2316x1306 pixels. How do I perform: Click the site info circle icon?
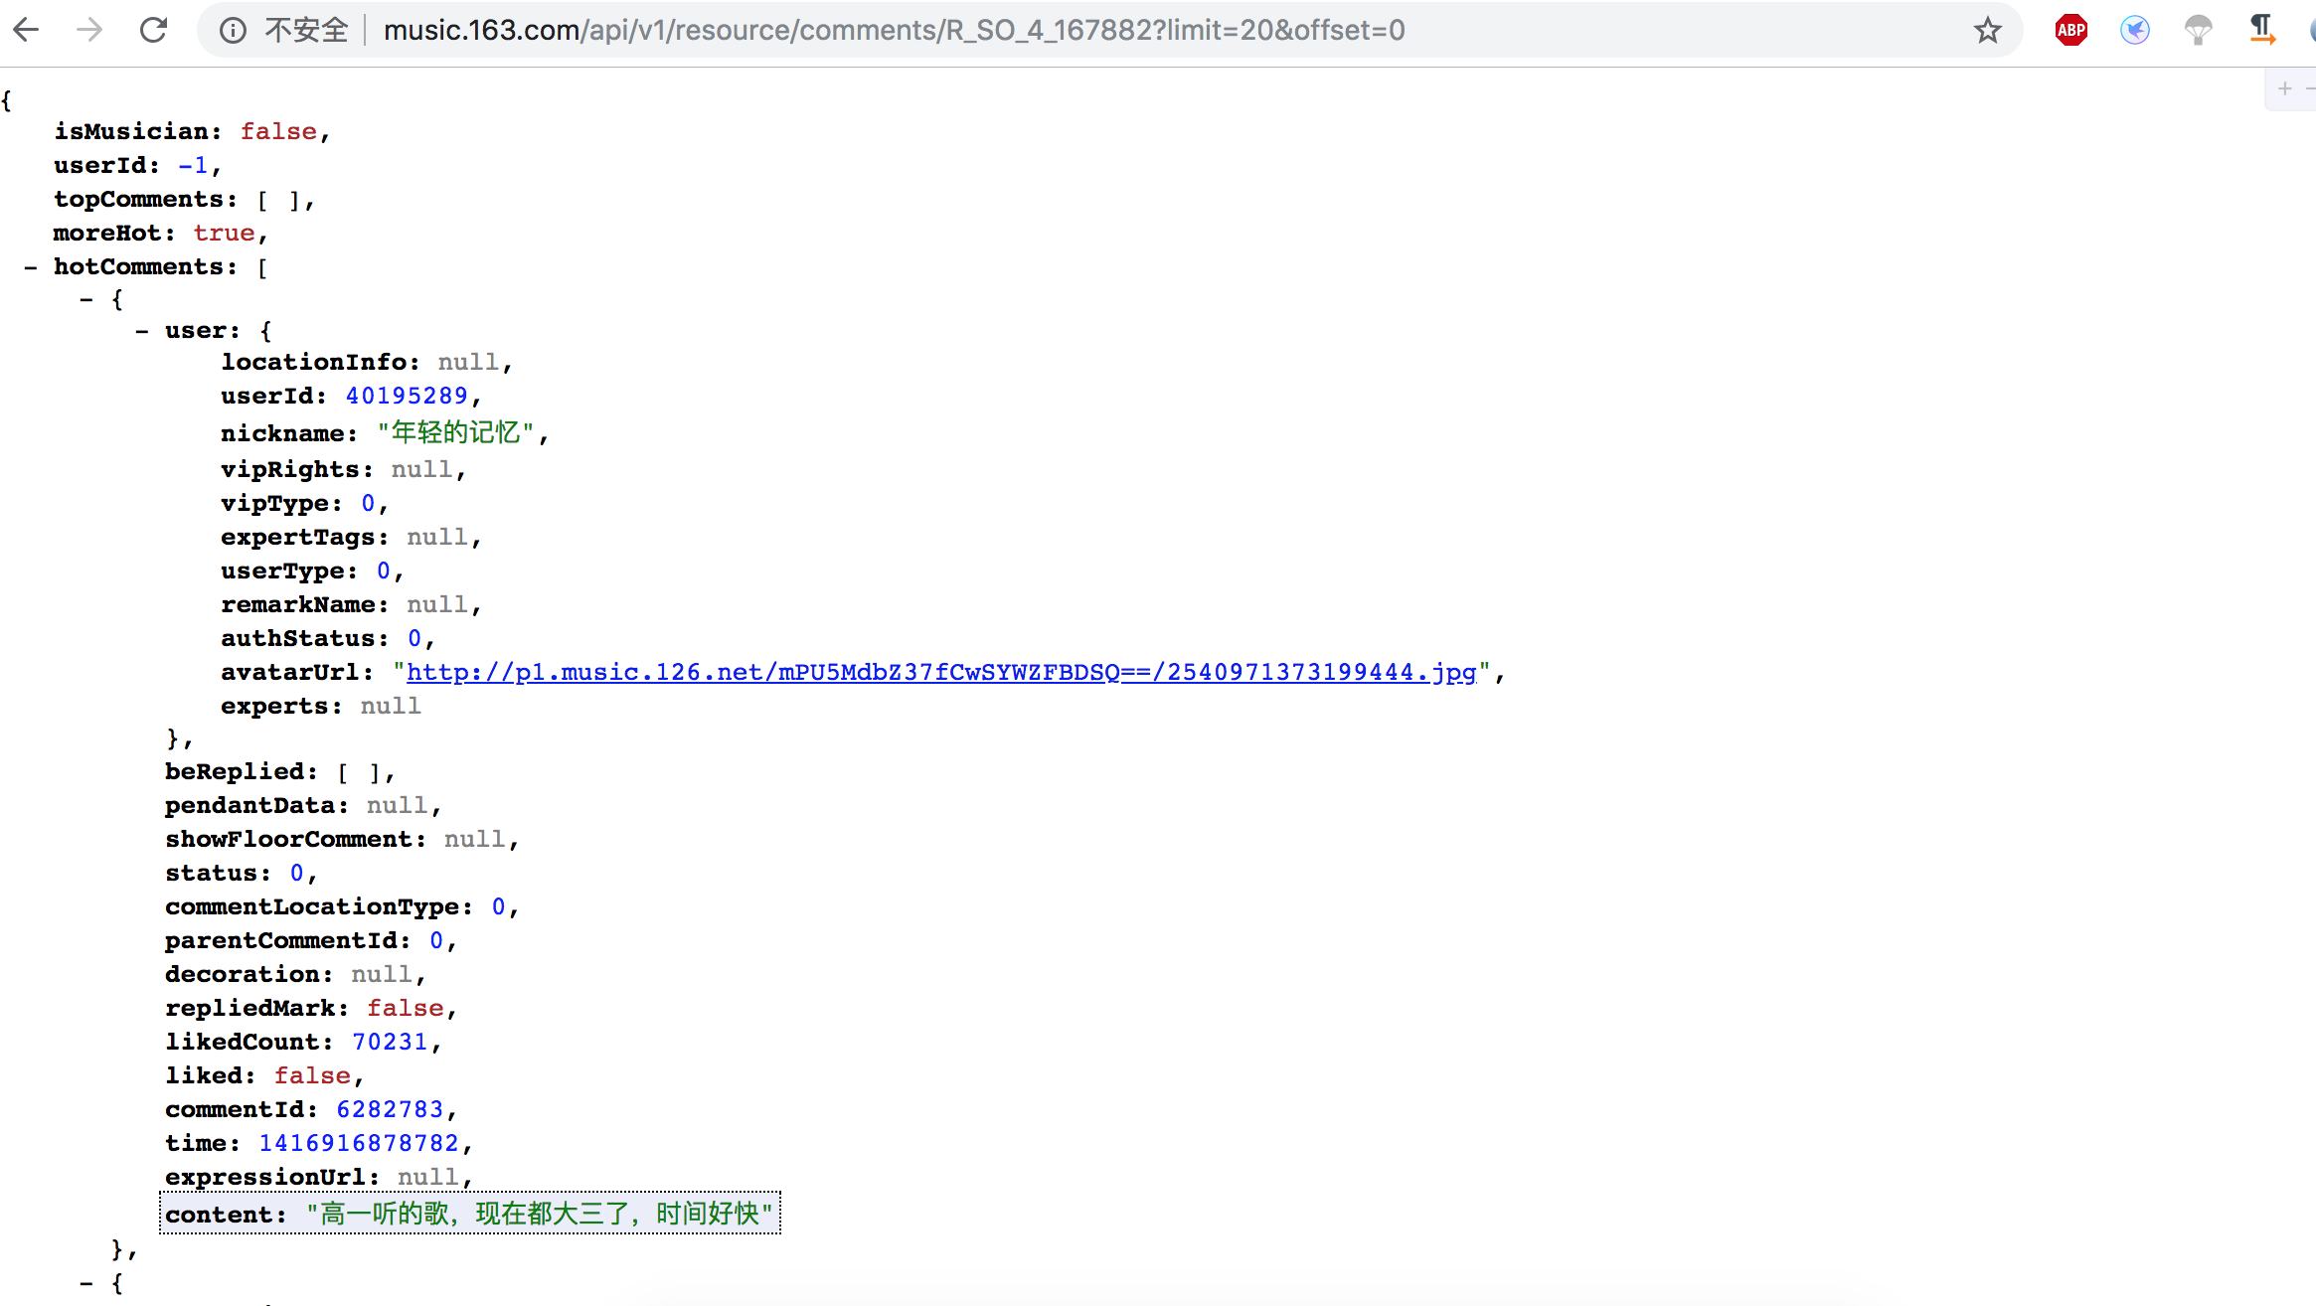click(233, 31)
